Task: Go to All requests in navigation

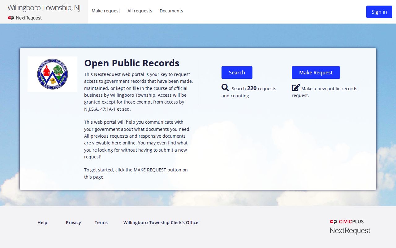Action: (x=140, y=11)
